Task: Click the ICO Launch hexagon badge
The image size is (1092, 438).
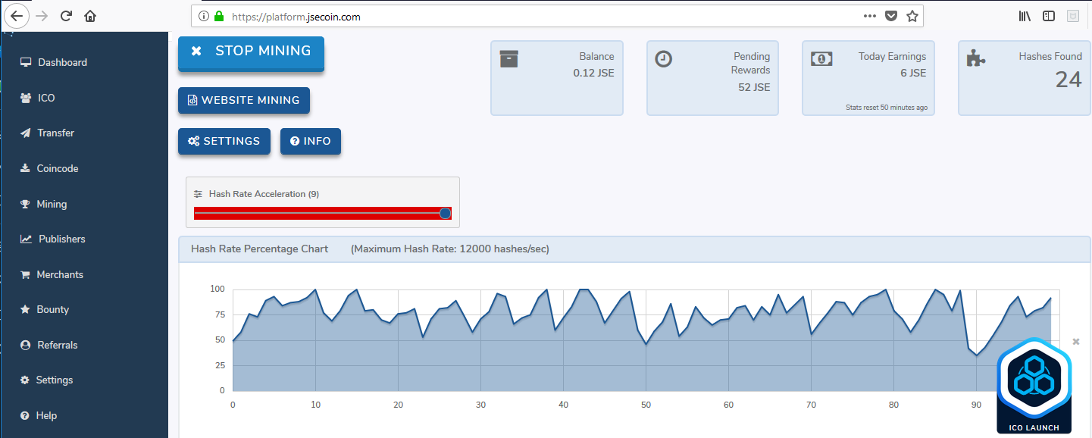Action: [1034, 386]
